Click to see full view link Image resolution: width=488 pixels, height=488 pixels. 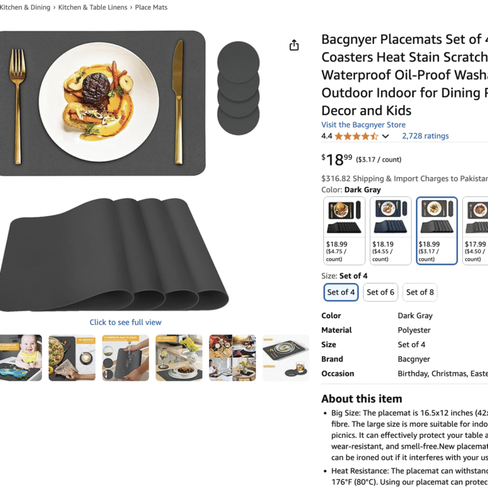pos(126,323)
